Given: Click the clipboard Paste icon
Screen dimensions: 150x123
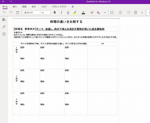Looking at the screenshot, I should point(17,12).
